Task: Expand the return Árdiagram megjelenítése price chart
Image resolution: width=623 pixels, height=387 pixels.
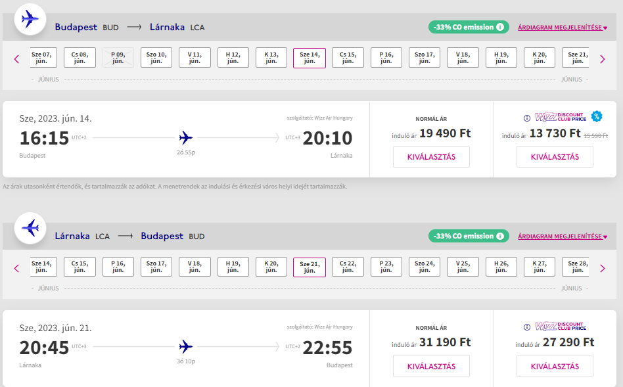Action: [562, 237]
